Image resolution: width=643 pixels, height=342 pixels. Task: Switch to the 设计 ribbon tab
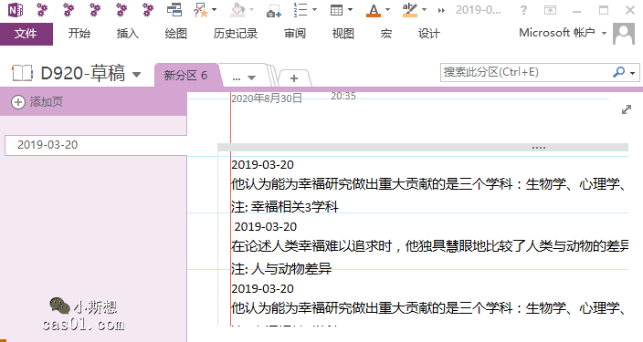[429, 34]
